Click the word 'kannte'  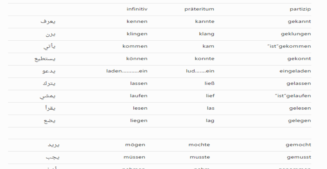click(x=205, y=22)
